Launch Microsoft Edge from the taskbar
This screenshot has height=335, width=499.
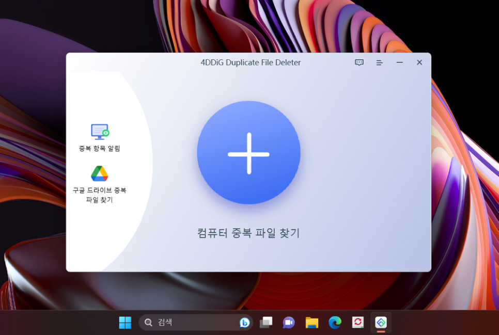pyautogui.click(x=335, y=322)
